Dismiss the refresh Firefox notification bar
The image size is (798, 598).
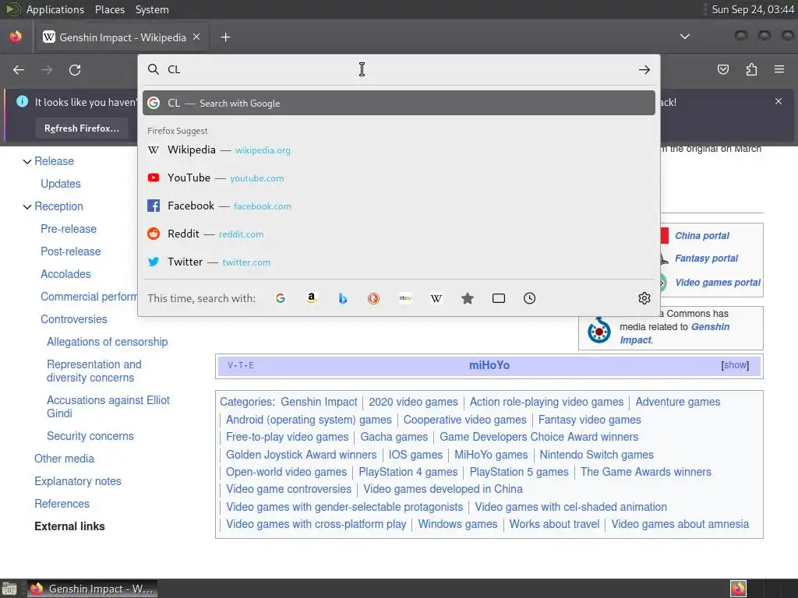point(779,101)
